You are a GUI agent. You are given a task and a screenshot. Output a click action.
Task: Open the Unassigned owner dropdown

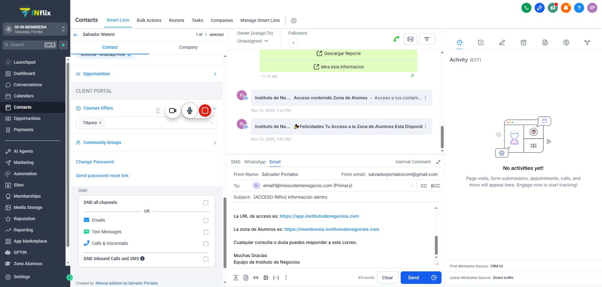(x=252, y=41)
